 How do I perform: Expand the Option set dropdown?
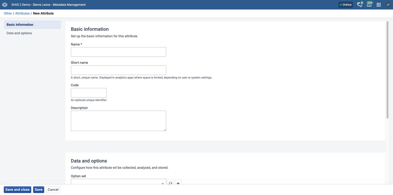[118, 182]
